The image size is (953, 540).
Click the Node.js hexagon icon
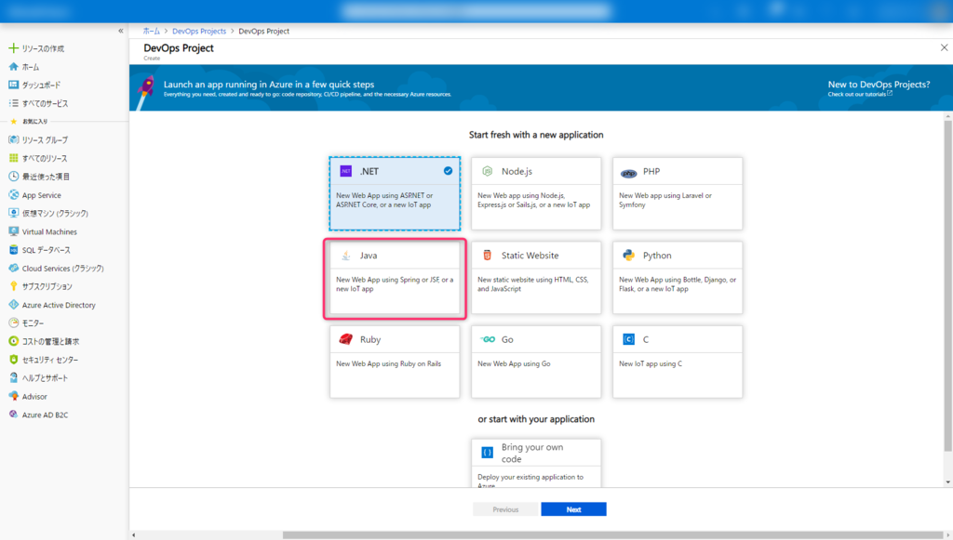click(488, 171)
